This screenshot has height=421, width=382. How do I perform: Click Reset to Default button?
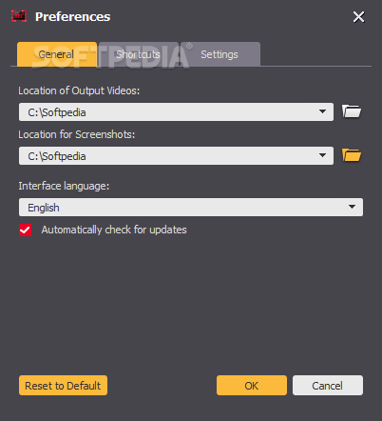pyautogui.click(x=63, y=386)
